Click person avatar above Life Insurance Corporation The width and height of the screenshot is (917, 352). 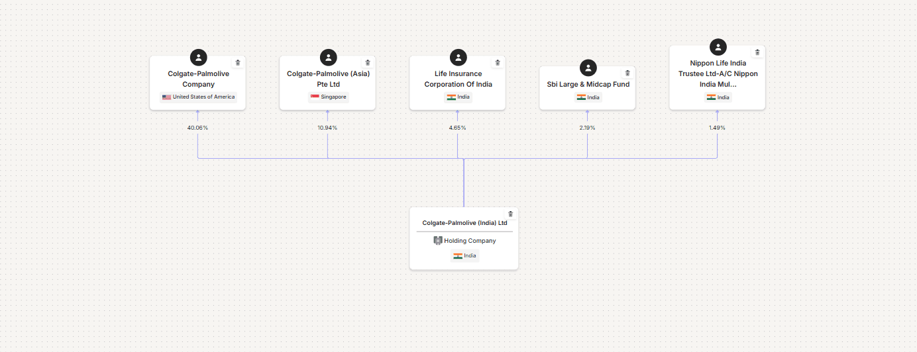pos(458,58)
